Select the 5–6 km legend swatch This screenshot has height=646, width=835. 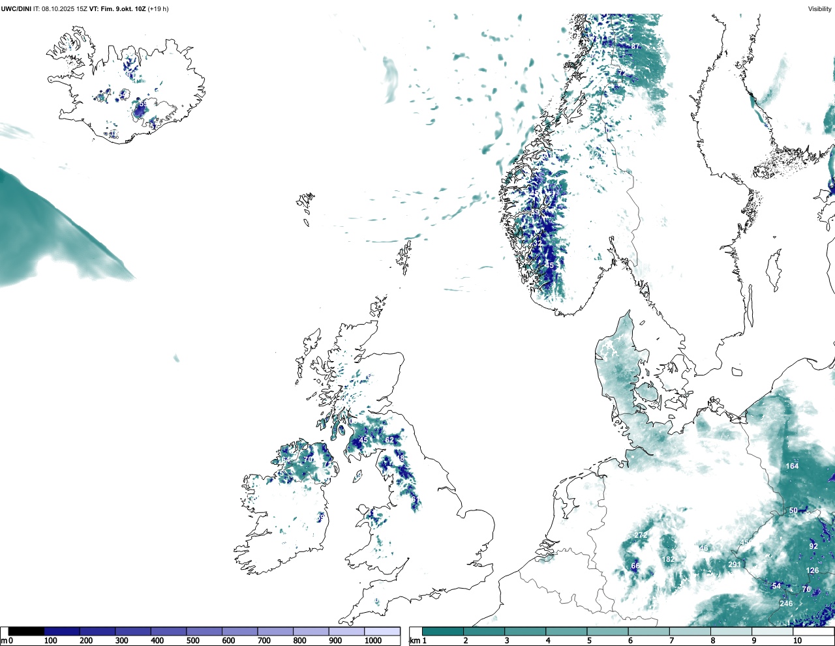click(607, 631)
